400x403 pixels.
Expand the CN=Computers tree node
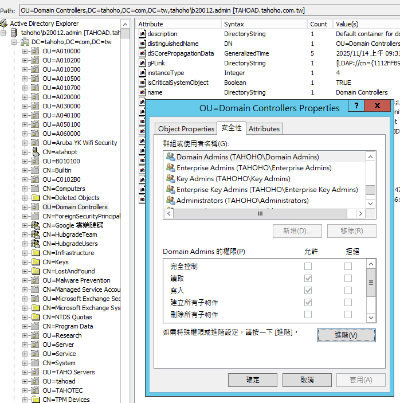(25, 189)
